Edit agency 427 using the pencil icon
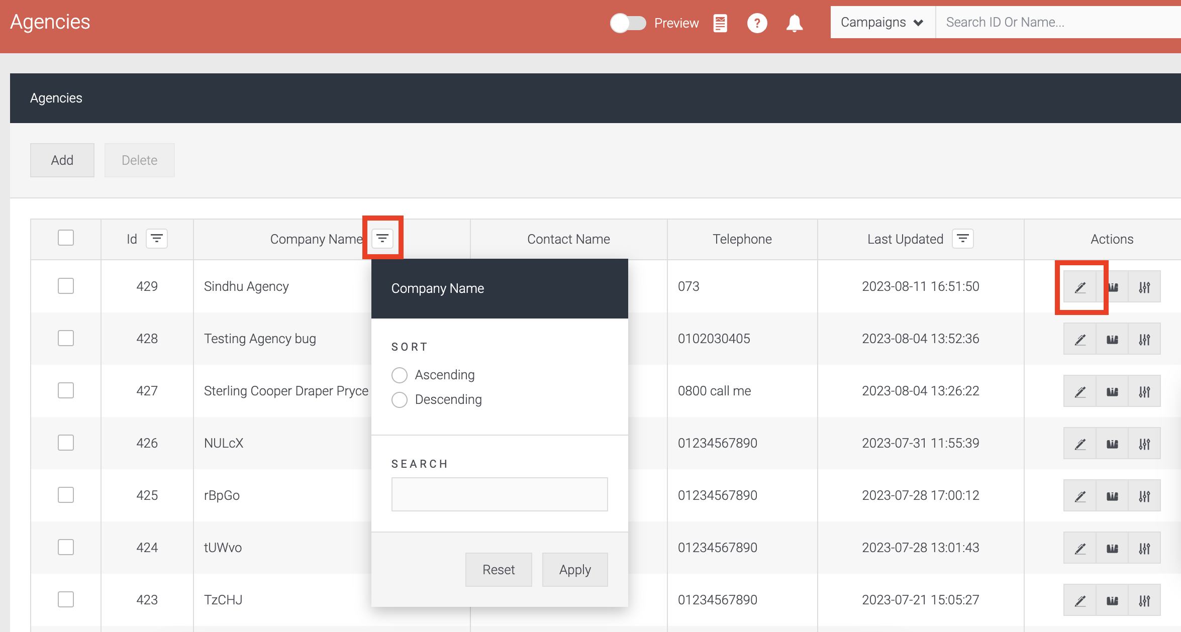This screenshot has height=632, width=1181. point(1080,391)
